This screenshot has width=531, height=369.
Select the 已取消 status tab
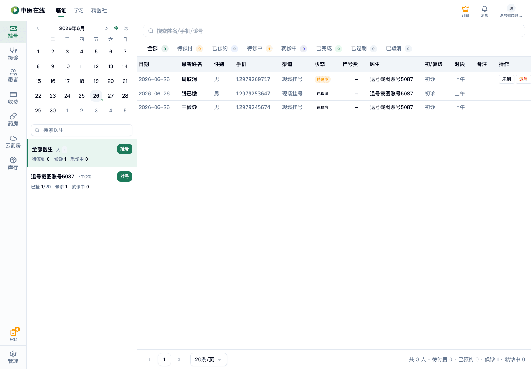399,48
